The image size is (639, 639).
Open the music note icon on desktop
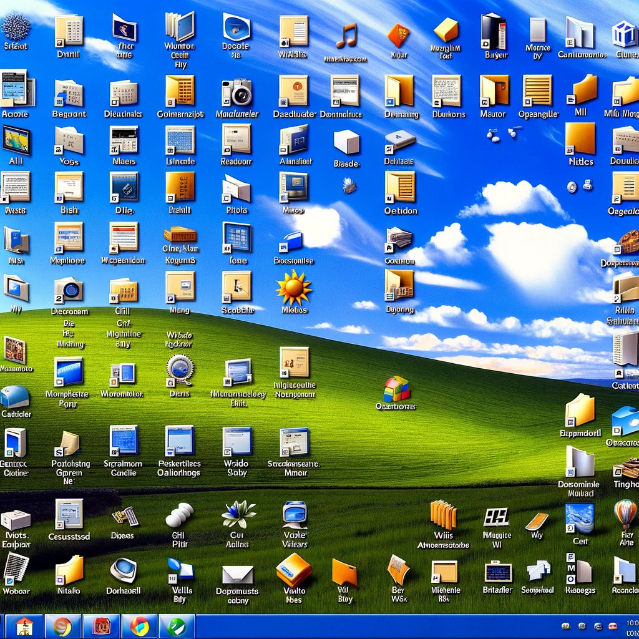point(346,36)
